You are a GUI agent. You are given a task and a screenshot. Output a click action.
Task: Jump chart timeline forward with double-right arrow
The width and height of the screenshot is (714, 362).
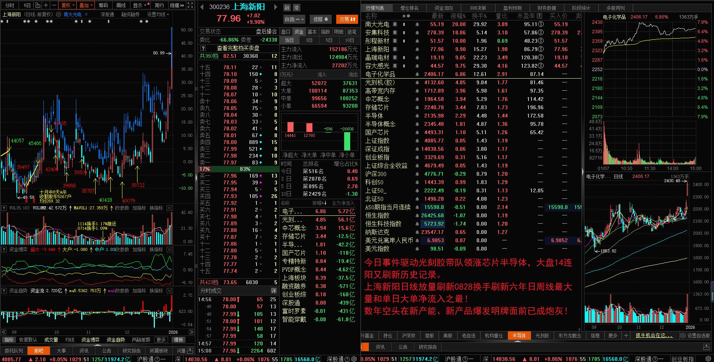tap(191, 332)
